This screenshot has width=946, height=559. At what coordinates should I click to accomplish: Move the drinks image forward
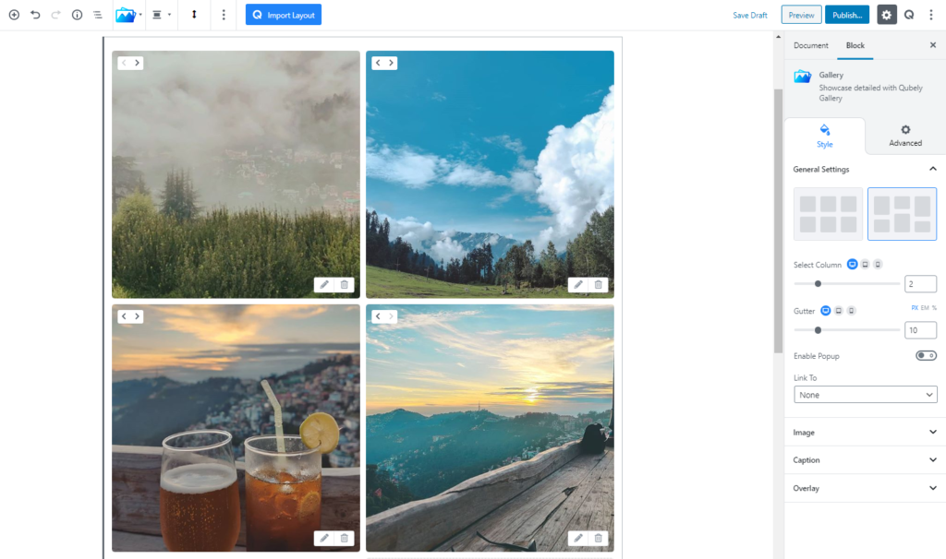[x=137, y=316]
